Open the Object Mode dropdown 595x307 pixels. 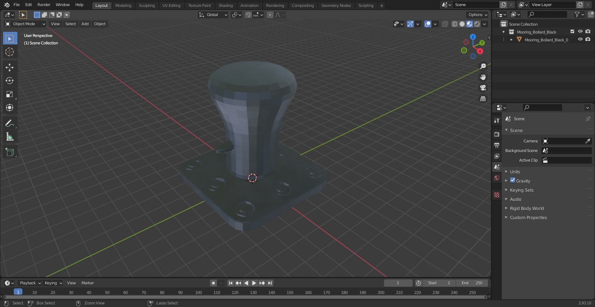pyautogui.click(x=25, y=24)
